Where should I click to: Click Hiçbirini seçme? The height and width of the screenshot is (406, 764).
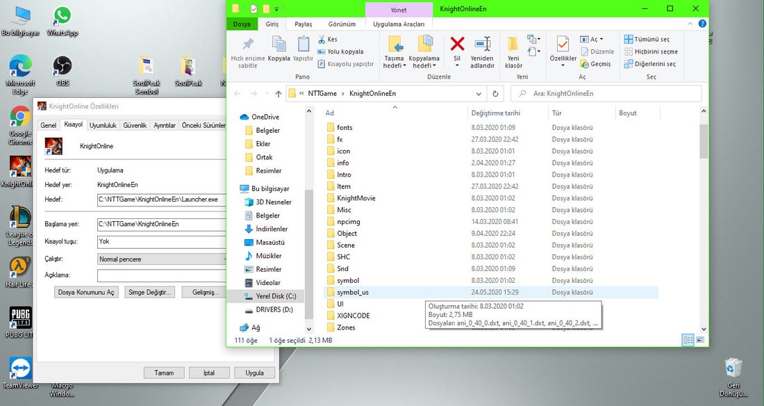click(x=651, y=51)
